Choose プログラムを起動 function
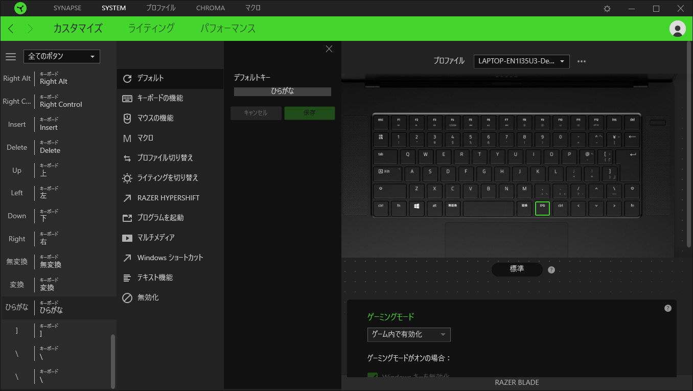 pos(170,218)
